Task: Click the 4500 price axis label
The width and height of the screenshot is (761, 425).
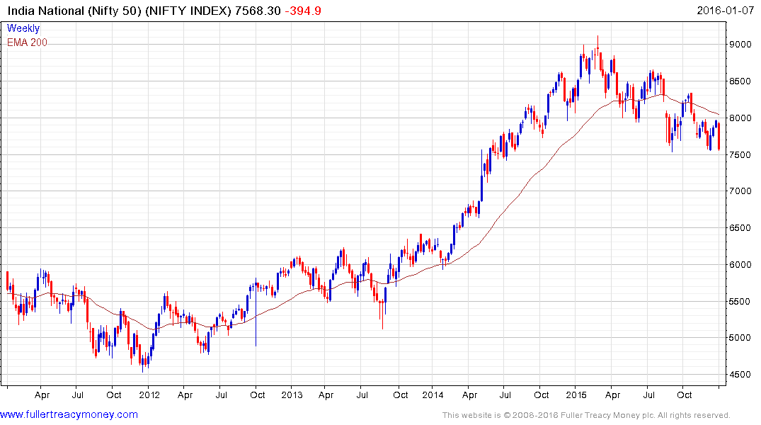Action: 740,375
